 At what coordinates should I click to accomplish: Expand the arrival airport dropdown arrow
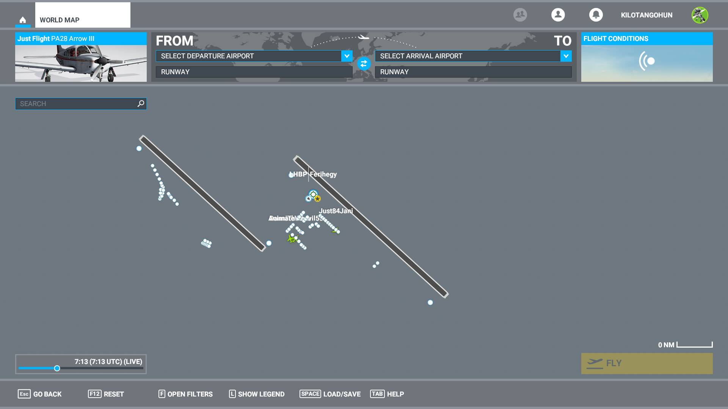tap(566, 56)
